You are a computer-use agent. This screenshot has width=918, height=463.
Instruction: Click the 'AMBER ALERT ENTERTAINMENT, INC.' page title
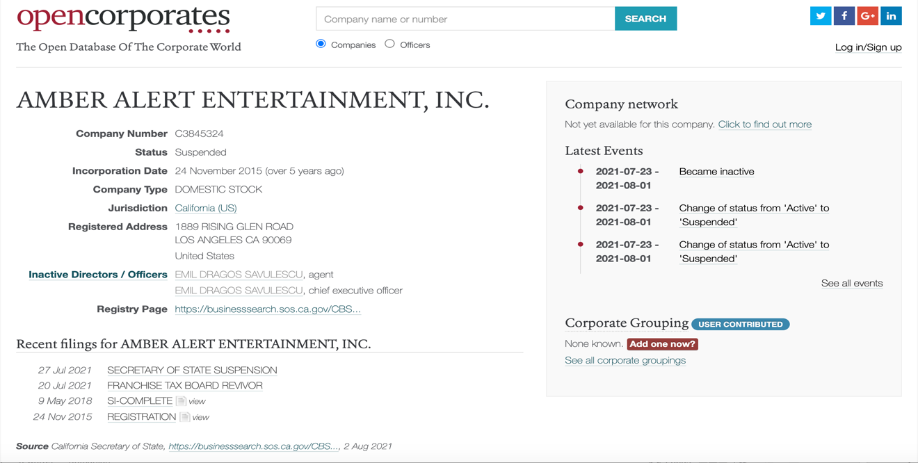coord(252,100)
